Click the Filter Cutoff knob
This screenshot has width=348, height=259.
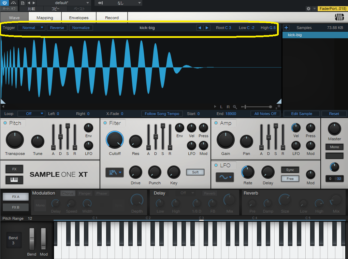pyautogui.click(x=115, y=140)
